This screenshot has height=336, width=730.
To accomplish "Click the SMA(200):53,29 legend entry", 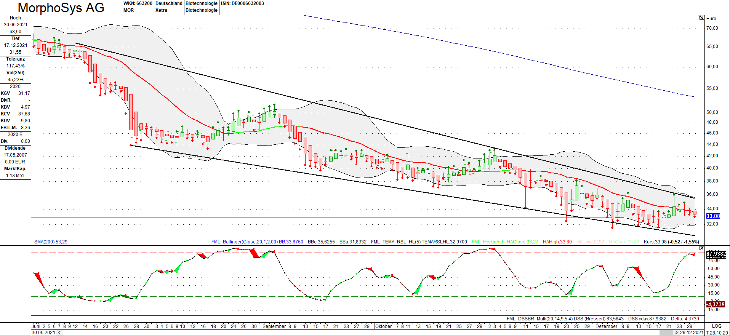I will (51, 242).
